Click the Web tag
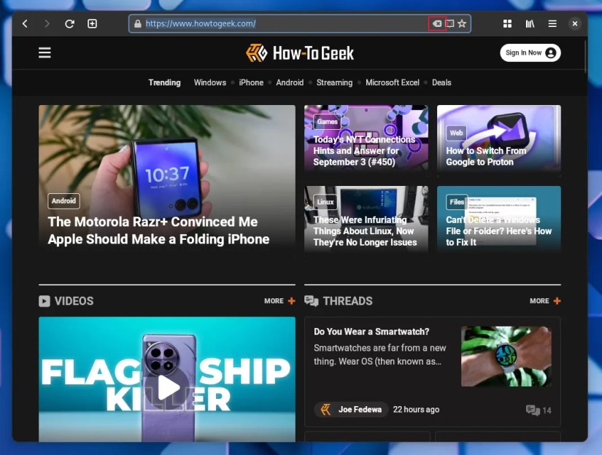Image resolution: width=602 pixels, height=455 pixels. pyautogui.click(x=456, y=133)
